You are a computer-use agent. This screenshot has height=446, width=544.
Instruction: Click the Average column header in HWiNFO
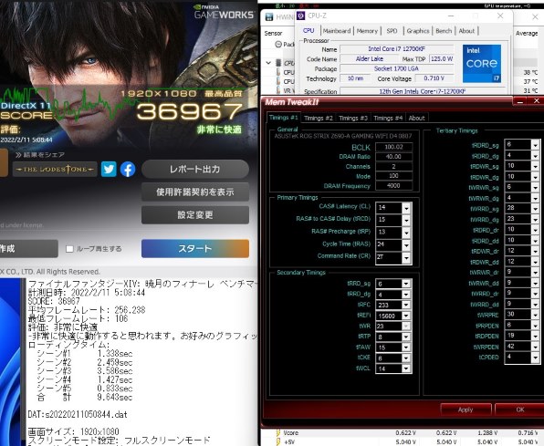tap(527, 34)
